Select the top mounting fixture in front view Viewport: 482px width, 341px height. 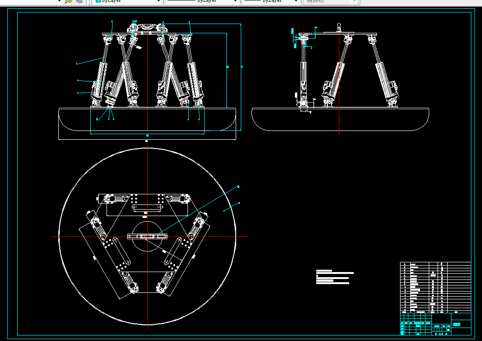tap(147, 29)
